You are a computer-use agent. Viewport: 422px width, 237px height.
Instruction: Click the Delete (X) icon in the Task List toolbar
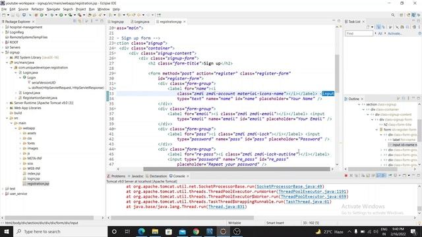pos(397,27)
